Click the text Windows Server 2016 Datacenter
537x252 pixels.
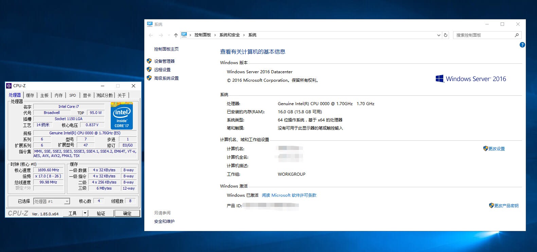259,72
